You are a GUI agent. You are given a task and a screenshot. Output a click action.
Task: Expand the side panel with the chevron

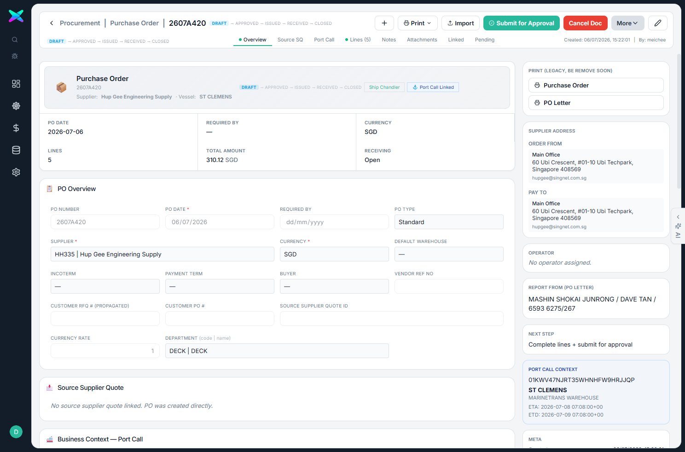[678, 217]
